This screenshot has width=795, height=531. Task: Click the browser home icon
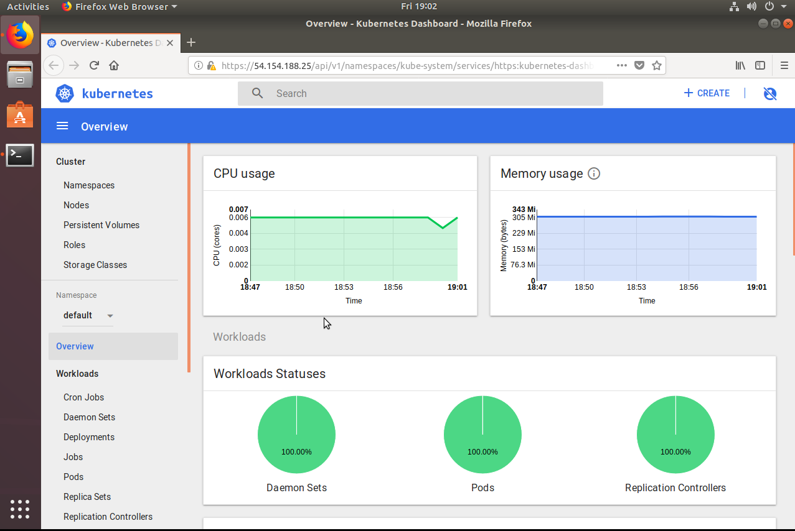point(114,65)
